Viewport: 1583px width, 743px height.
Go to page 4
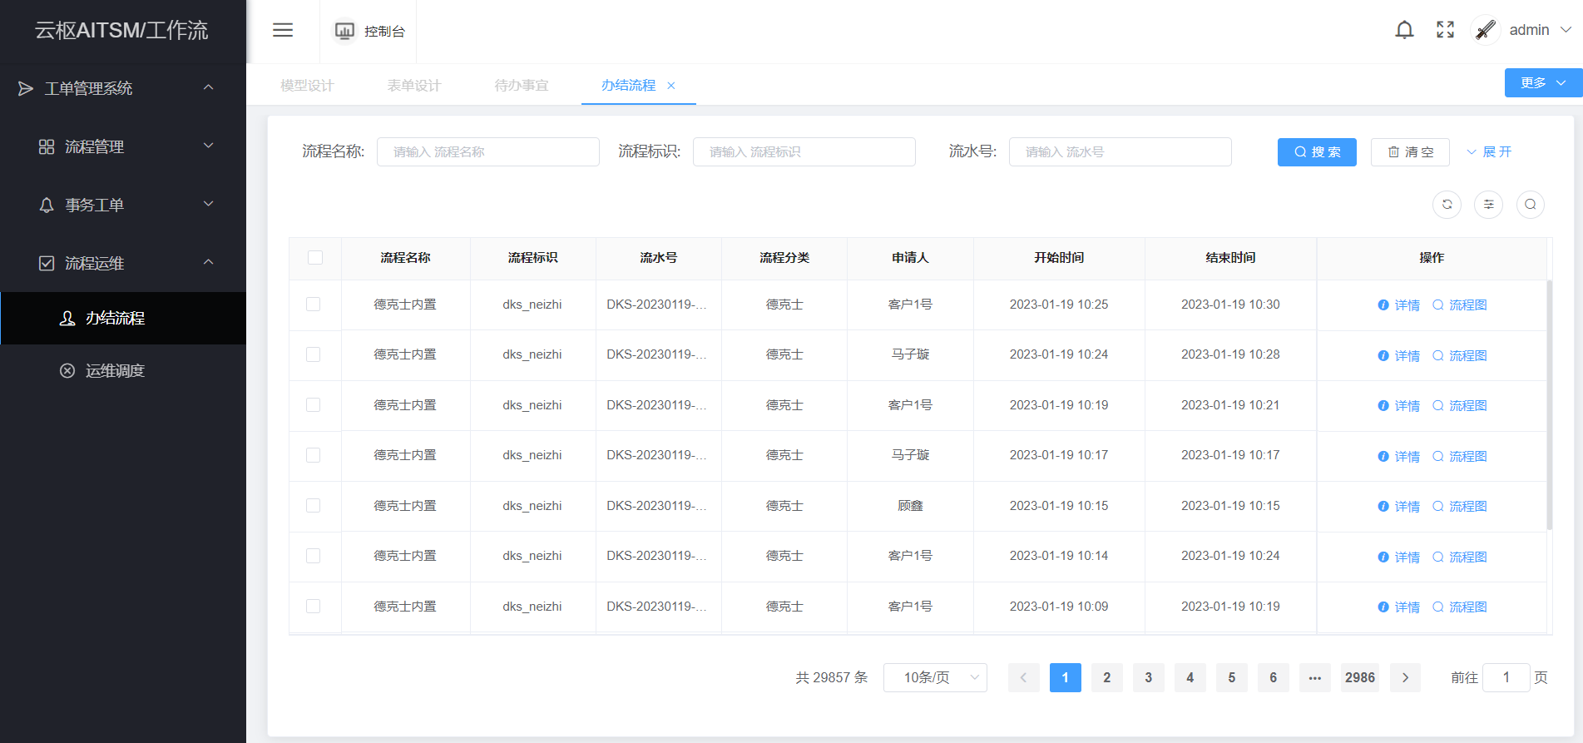point(1190,677)
